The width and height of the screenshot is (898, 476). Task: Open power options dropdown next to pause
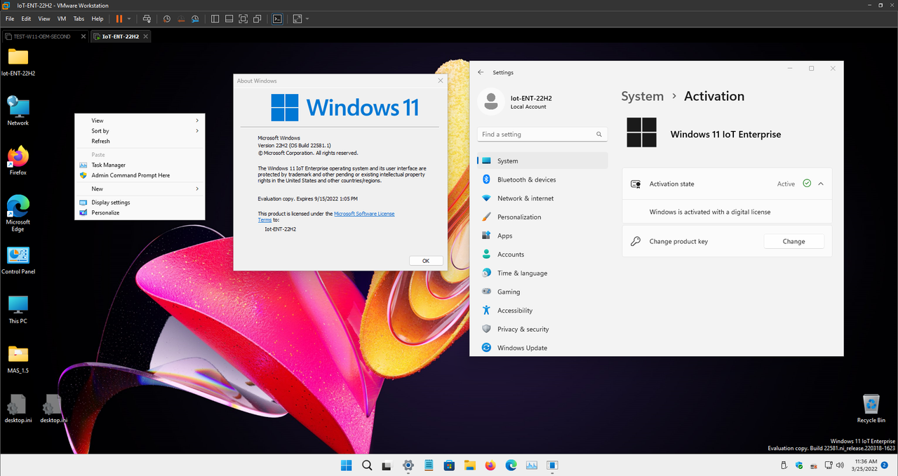coord(129,19)
